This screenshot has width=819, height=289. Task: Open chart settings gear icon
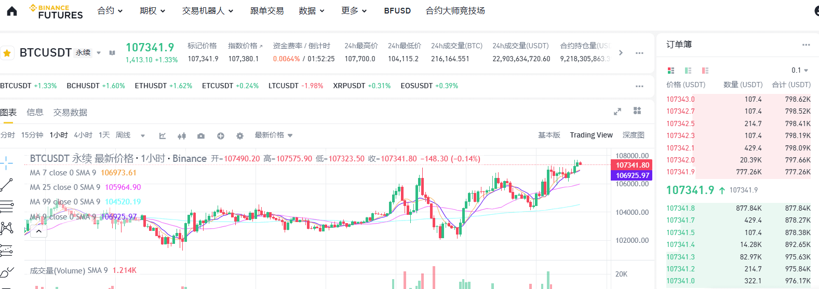pos(240,136)
